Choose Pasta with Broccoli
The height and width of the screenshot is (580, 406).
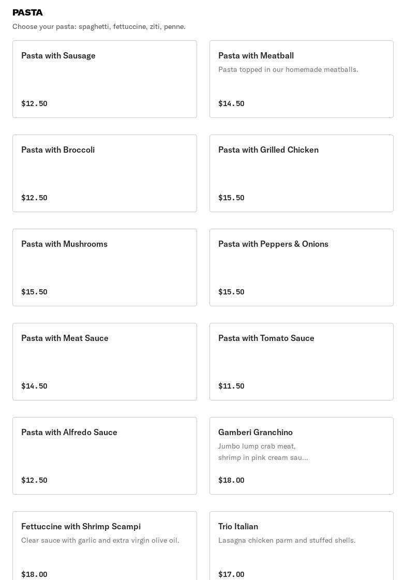pos(104,173)
